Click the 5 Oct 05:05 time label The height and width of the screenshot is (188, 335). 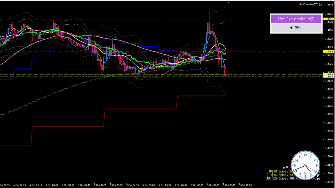(148, 185)
